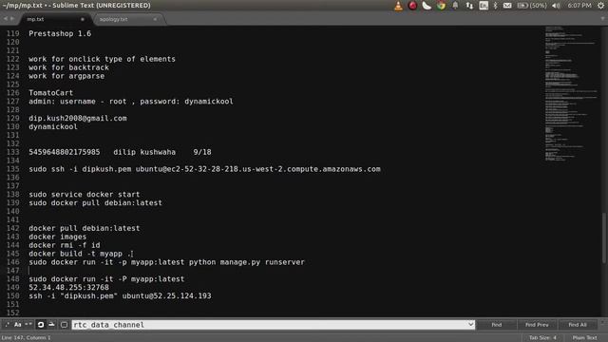Click the Find All button
This screenshot has height=342, width=608.
[x=578, y=325]
